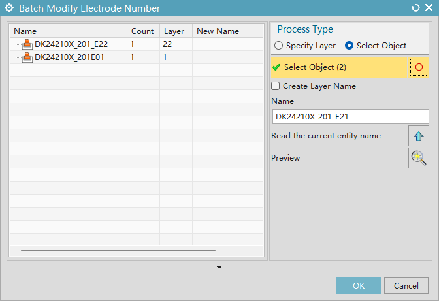This screenshot has width=439, height=301.
Task: Click the Preview magnifier icon
Action: 419,158
